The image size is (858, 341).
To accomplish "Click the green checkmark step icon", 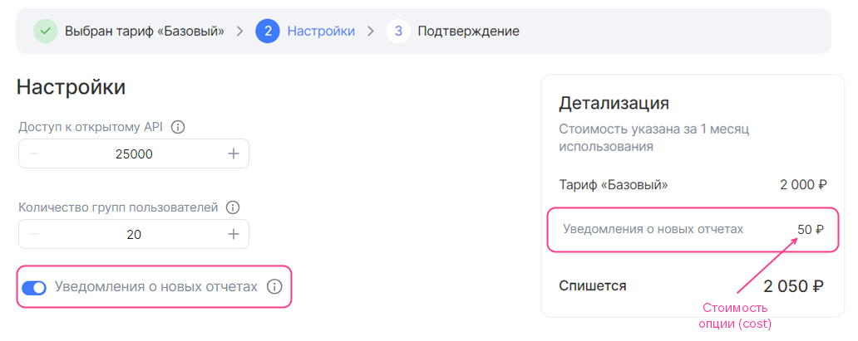I will (x=46, y=32).
